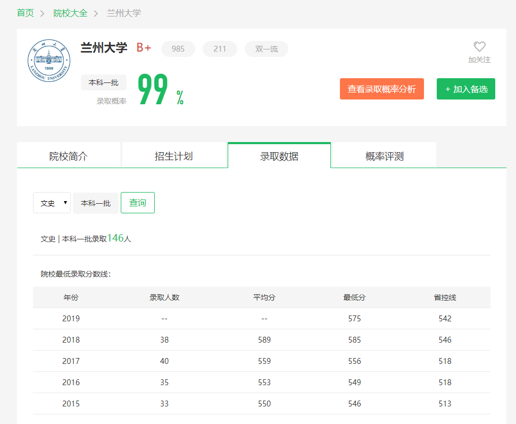Click the 兰州大学 heading title
The width and height of the screenshot is (516, 424).
point(104,48)
